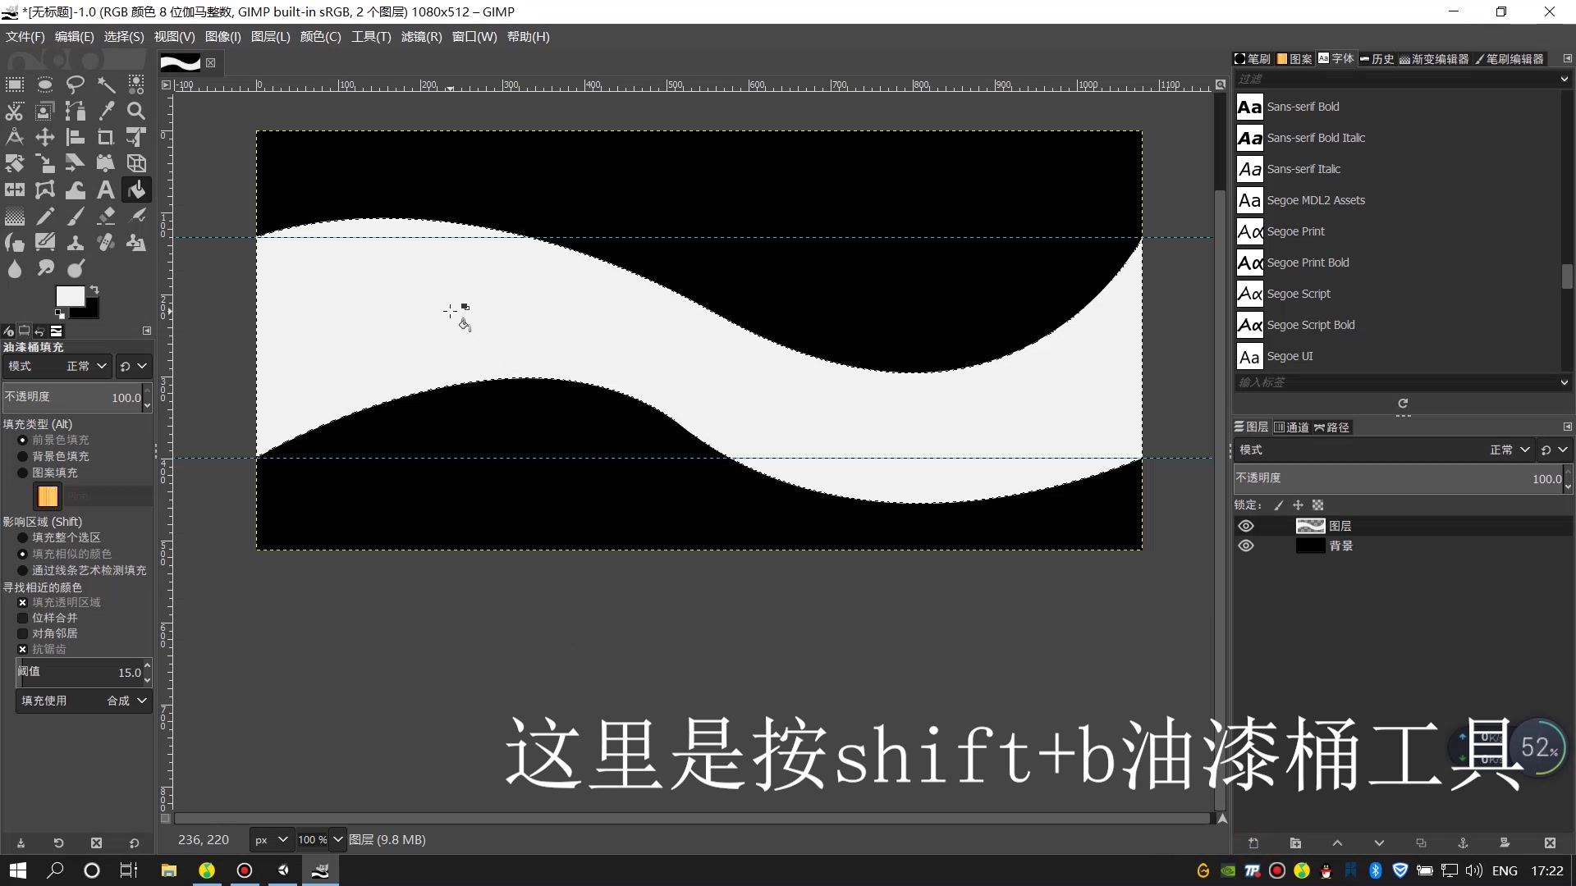Hide the 背景 layer visibility
Viewport: 1576px width, 886px height.
1246,546
